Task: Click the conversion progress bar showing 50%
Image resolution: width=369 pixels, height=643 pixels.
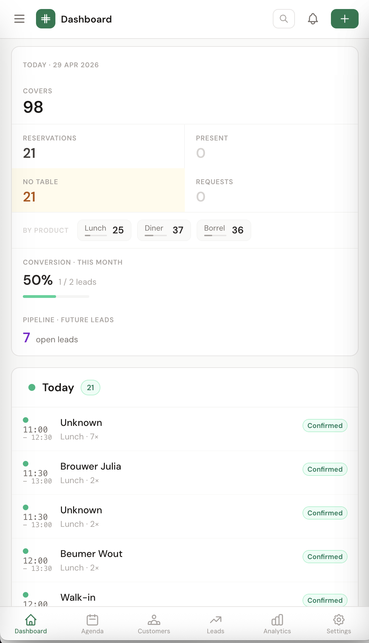Action: click(x=56, y=297)
